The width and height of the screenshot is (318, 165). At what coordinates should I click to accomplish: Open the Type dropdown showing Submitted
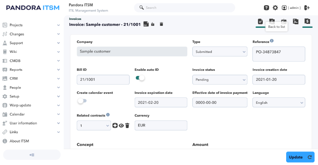tap(220, 52)
